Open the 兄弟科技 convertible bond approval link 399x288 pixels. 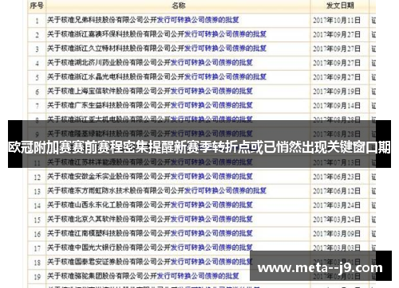143,20
